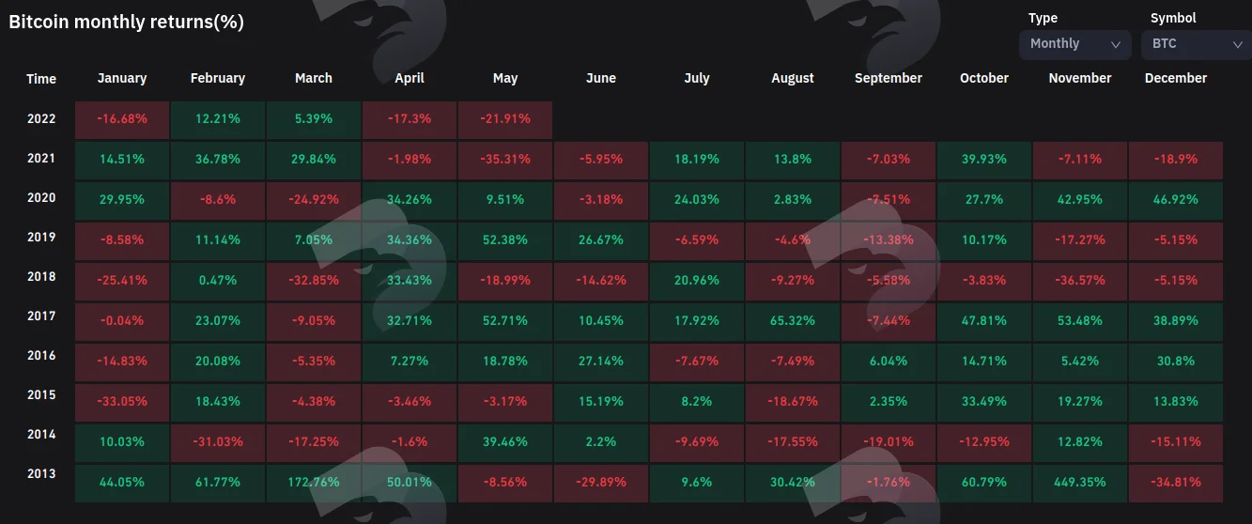Select the 449.35% cell for November 2013

(1080, 482)
